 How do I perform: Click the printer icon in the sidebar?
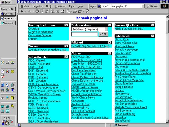8,62
